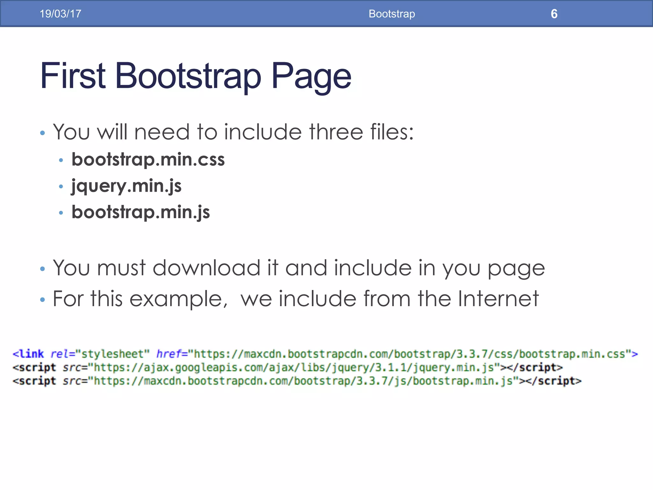Click the 'Bootstrap' header title

tap(392, 14)
